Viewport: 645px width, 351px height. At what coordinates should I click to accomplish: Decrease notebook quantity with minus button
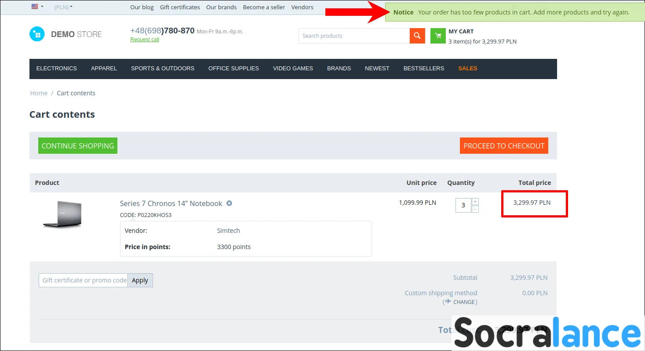pyautogui.click(x=475, y=209)
